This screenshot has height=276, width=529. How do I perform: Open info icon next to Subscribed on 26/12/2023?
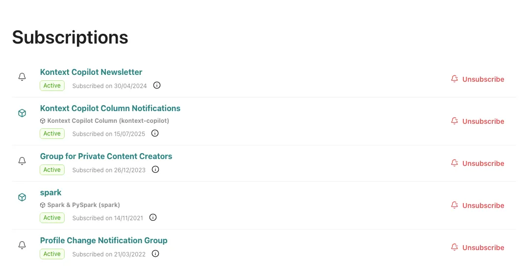coord(155,169)
